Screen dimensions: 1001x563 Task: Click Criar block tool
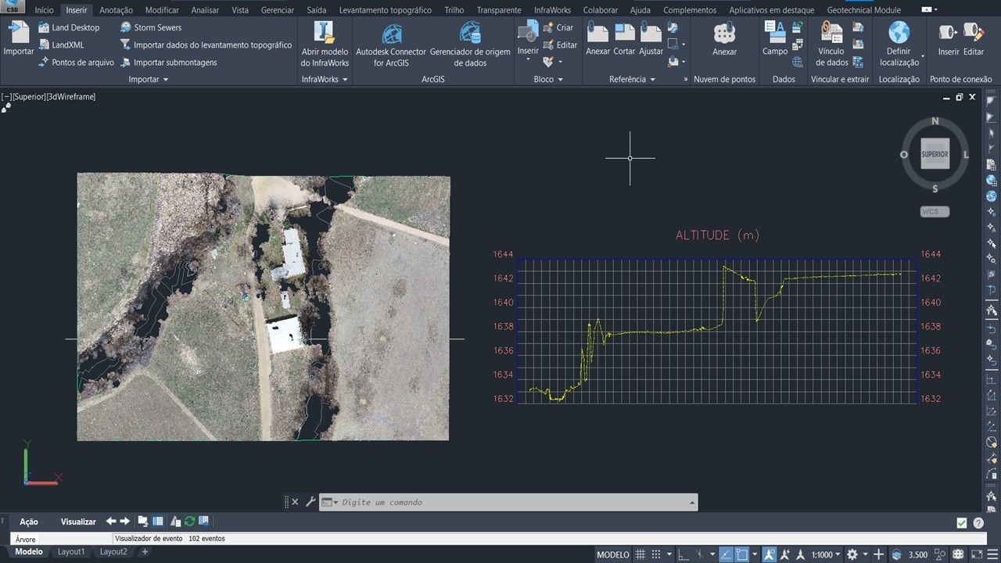pyautogui.click(x=558, y=27)
